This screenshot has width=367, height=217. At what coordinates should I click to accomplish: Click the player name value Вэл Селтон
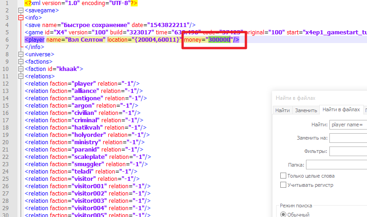click(85, 40)
